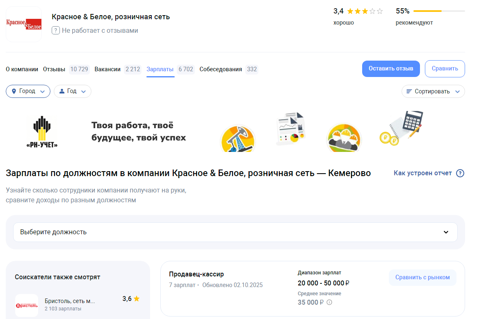Click the 'Соискатели также смотрят' heading
486x319 pixels.
pos(57,277)
